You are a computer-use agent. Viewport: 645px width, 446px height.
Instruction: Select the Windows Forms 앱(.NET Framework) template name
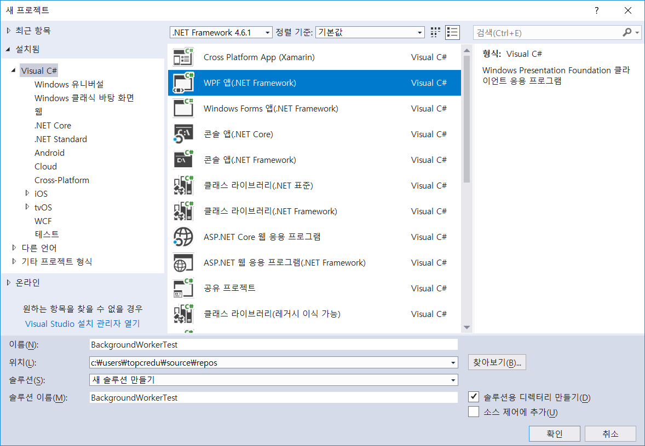[270, 108]
